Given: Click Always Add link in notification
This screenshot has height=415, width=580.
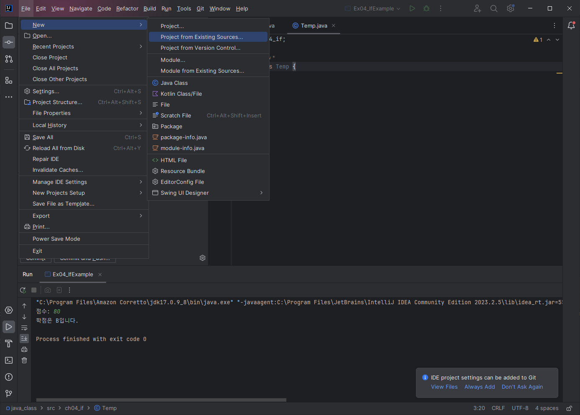Looking at the screenshot, I should tap(480, 387).
